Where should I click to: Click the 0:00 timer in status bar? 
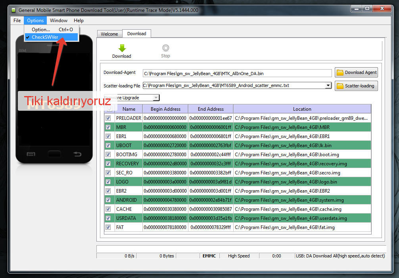276,256
